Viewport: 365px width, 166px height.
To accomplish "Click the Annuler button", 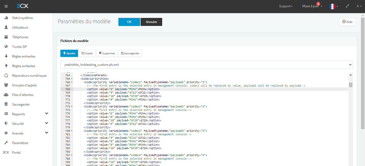I will [151, 22].
